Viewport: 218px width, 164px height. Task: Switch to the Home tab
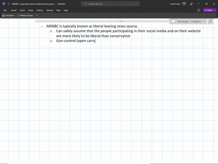[14, 10]
